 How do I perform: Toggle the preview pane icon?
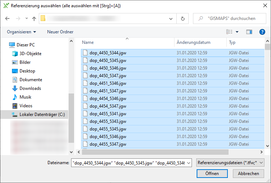[249, 32]
